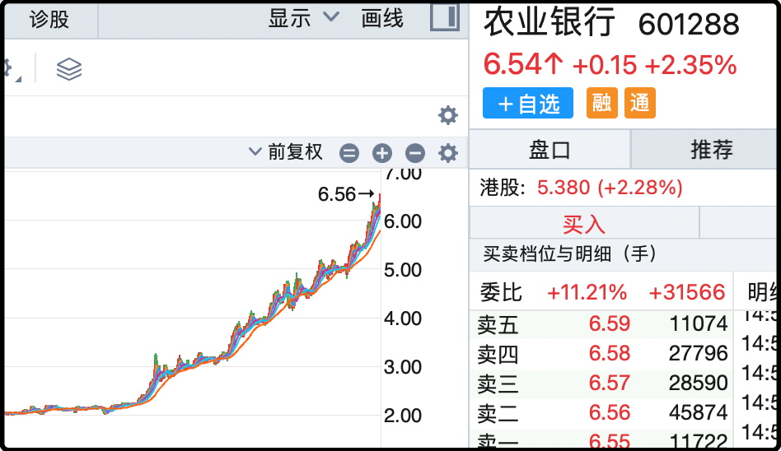The image size is (781, 451).
Task: Open the 显示 display dropdown
Action: tap(303, 18)
